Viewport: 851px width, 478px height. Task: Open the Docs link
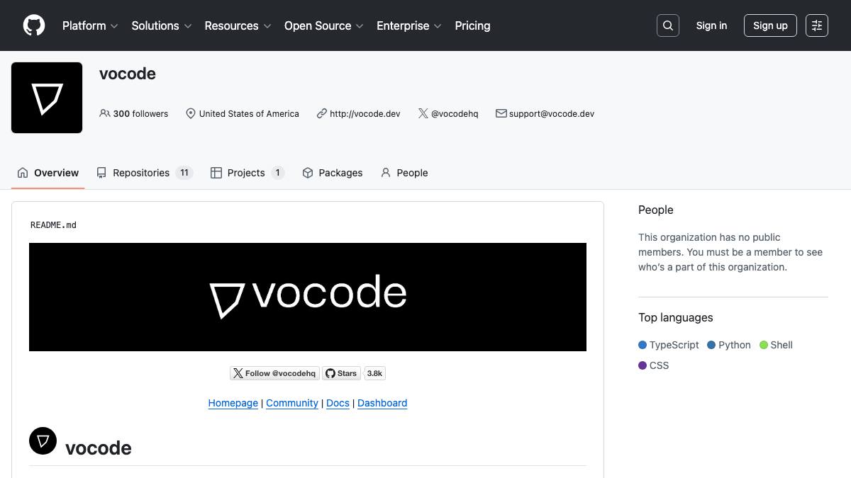pyautogui.click(x=338, y=403)
